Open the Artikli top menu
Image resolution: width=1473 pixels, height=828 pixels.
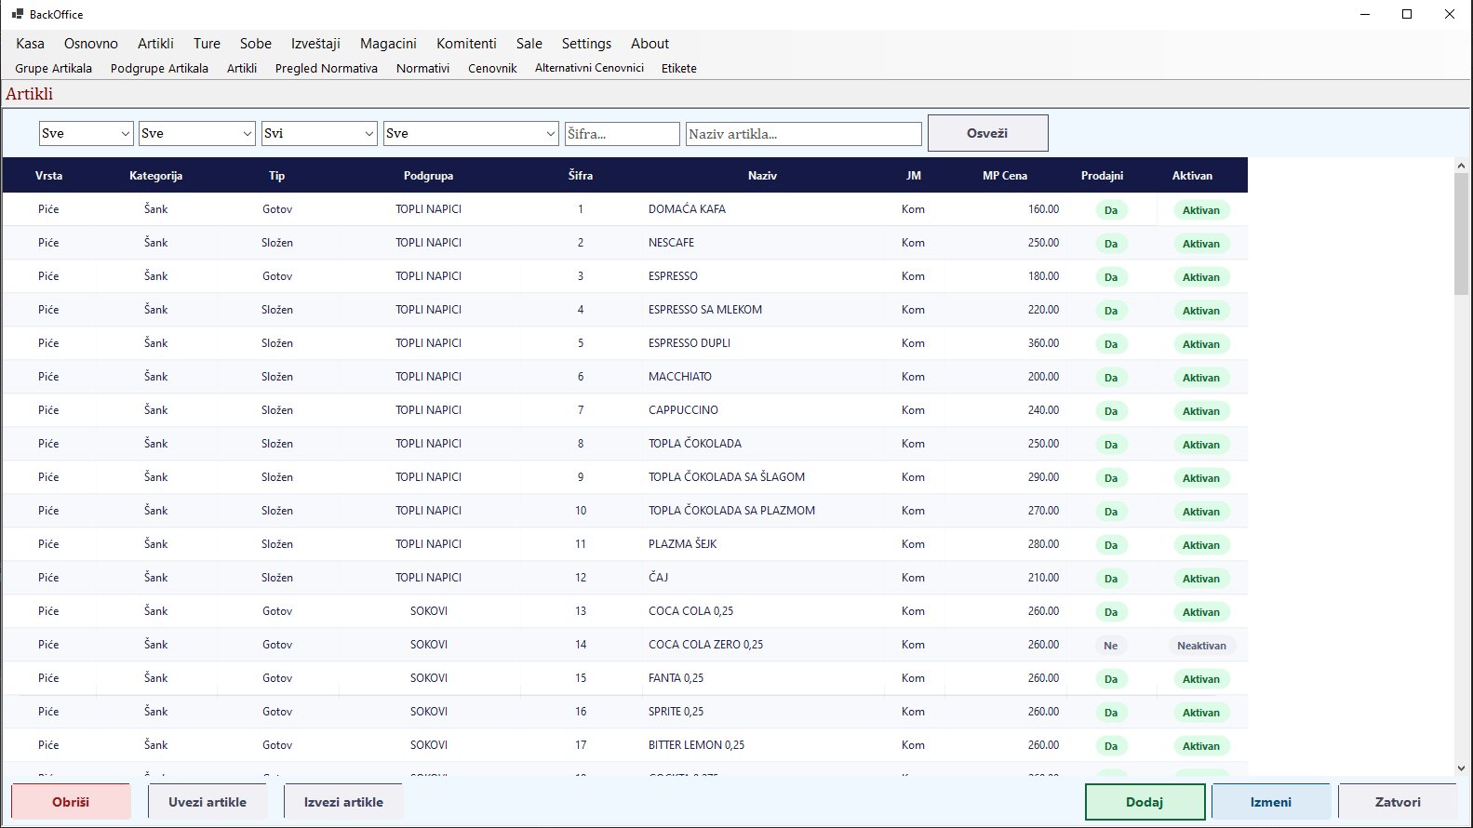[155, 44]
